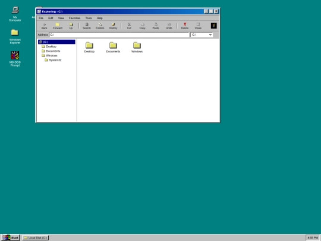The height and width of the screenshot is (241, 321).
Task: Open the Help menu
Action: click(99, 18)
